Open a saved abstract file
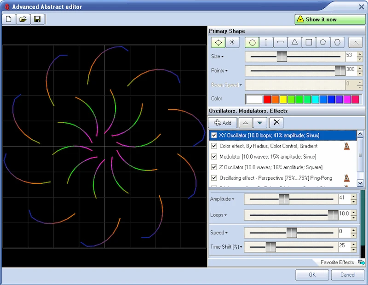This screenshot has height=285, width=368. pyautogui.click(x=22, y=19)
